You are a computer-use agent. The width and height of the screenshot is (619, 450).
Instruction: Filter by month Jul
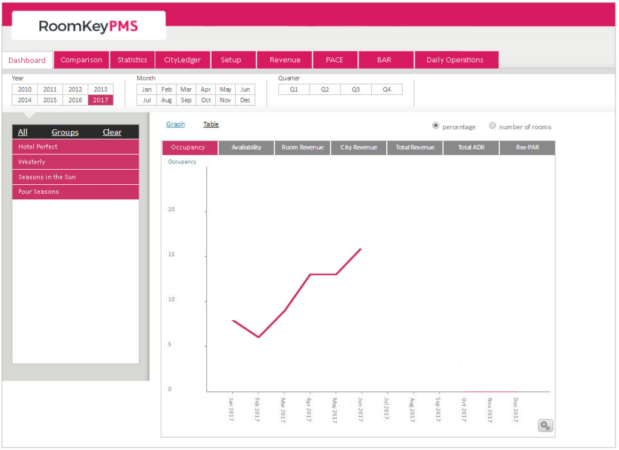pyautogui.click(x=147, y=100)
